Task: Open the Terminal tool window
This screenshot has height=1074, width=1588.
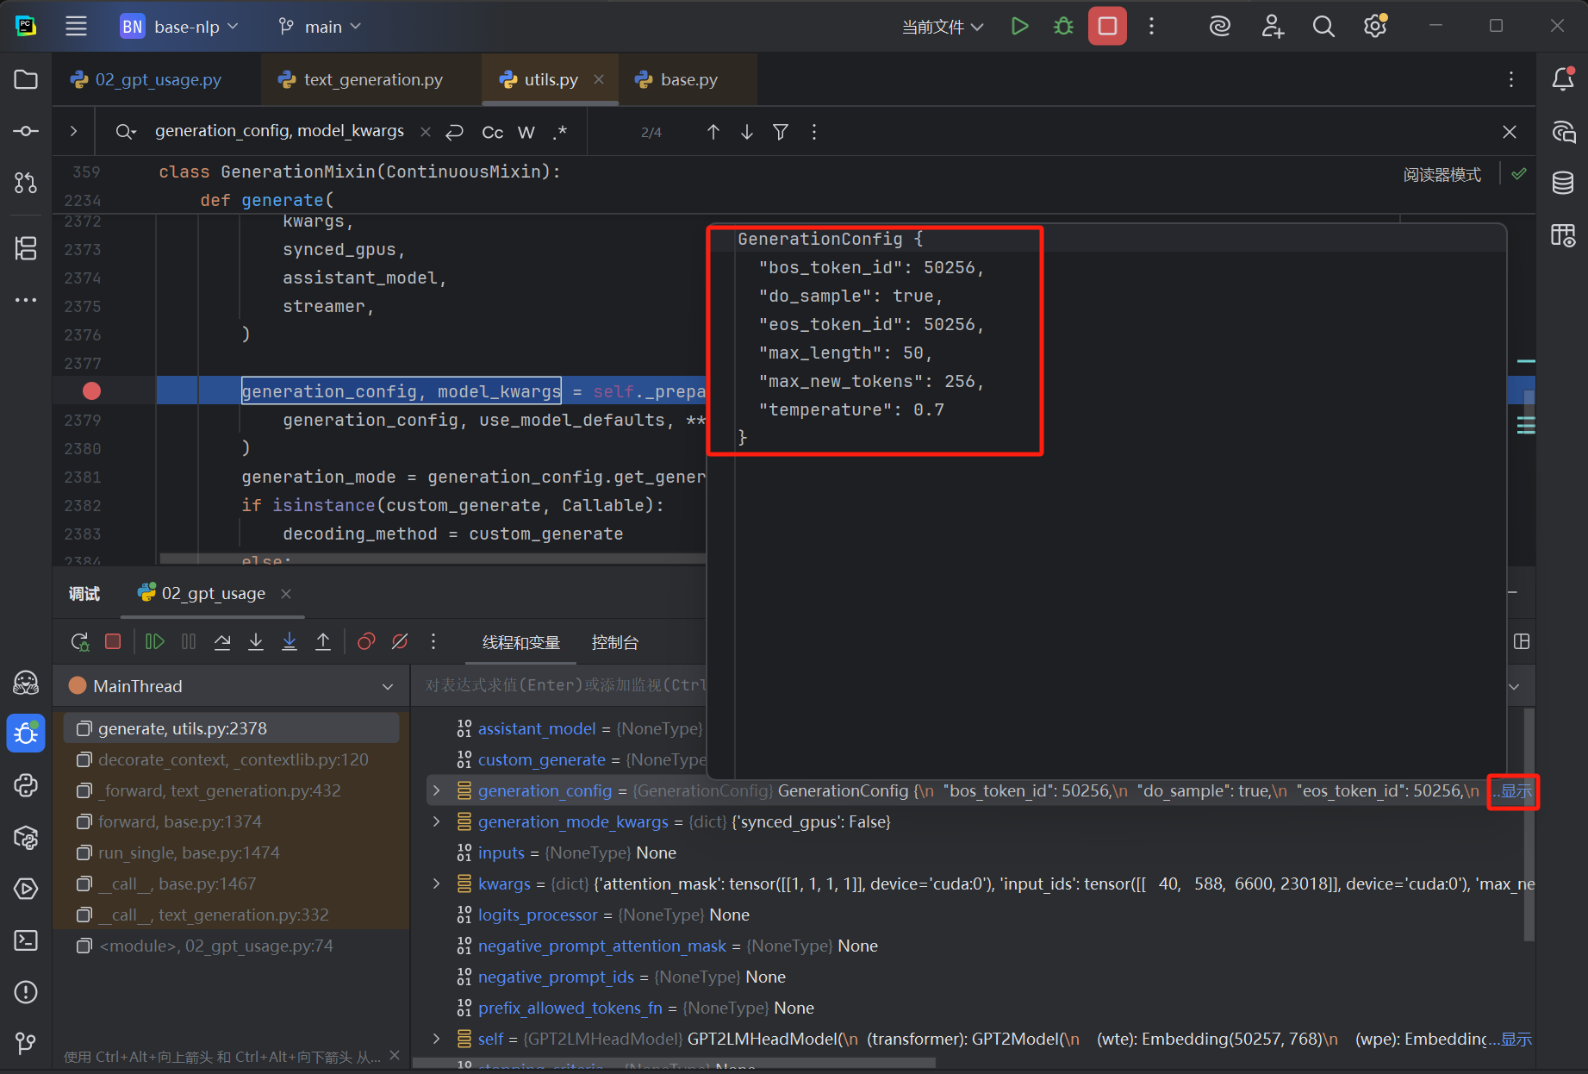Action: coord(26,940)
